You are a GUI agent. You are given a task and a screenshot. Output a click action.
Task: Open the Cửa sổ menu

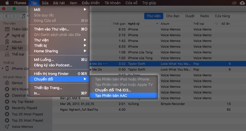click(x=131, y=3)
